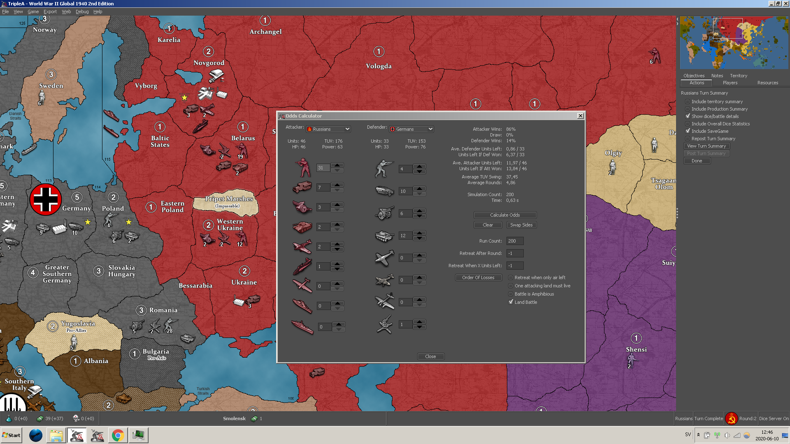Image resolution: width=790 pixels, height=444 pixels.
Task: Open Google Chrome from the taskbar
Action: tap(118, 435)
